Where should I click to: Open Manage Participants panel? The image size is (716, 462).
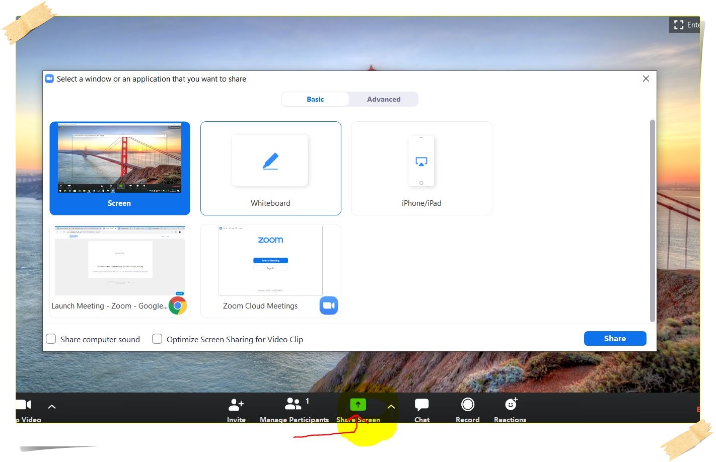click(295, 410)
